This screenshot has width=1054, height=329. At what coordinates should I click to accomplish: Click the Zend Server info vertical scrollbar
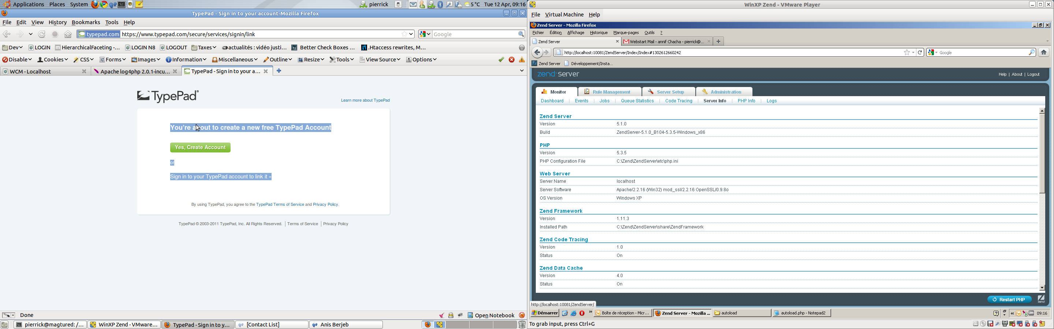pos(1042,163)
